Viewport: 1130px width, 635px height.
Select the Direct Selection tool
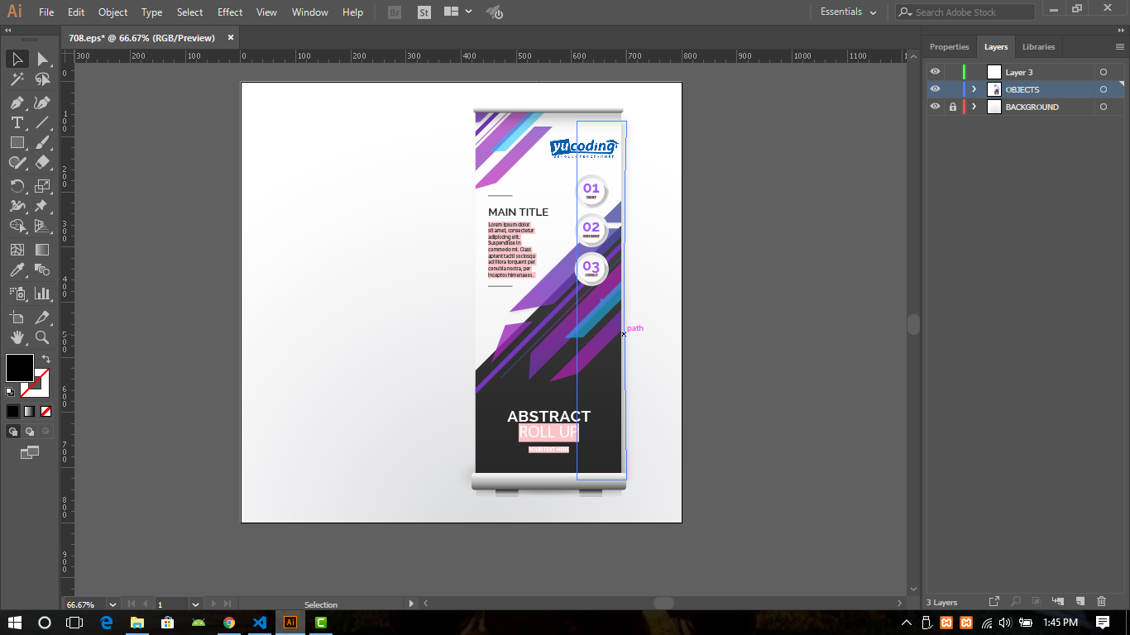[x=42, y=59]
